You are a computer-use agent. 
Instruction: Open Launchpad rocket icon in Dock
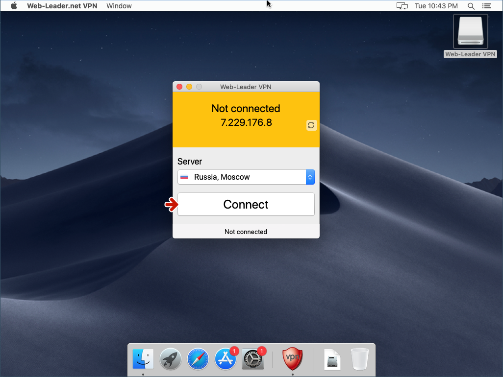click(170, 359)
